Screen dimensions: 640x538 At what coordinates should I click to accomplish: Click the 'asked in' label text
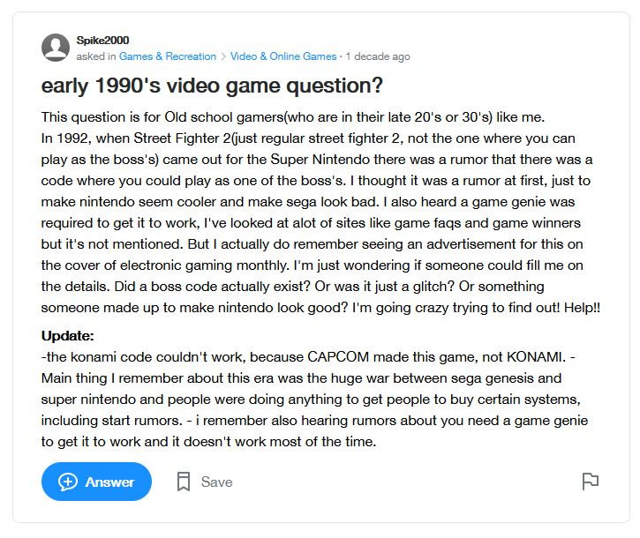(x=96, y=56)
